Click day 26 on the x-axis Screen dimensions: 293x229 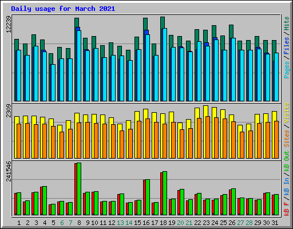[232, 223]
